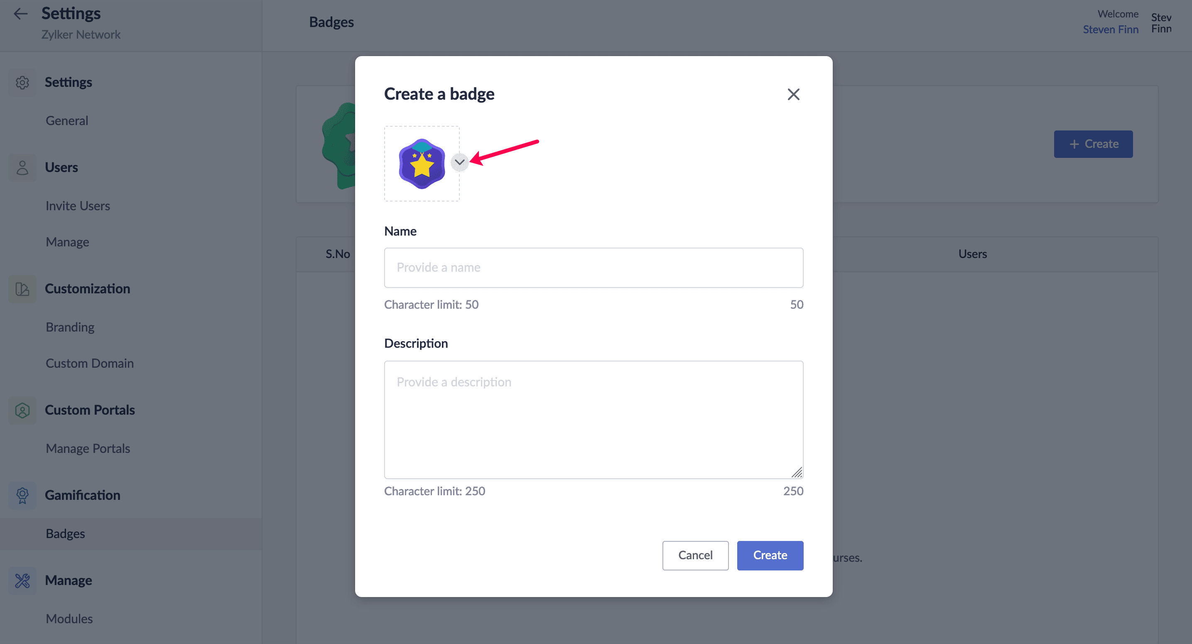Focus the badge Name input field

click(593, 268)
